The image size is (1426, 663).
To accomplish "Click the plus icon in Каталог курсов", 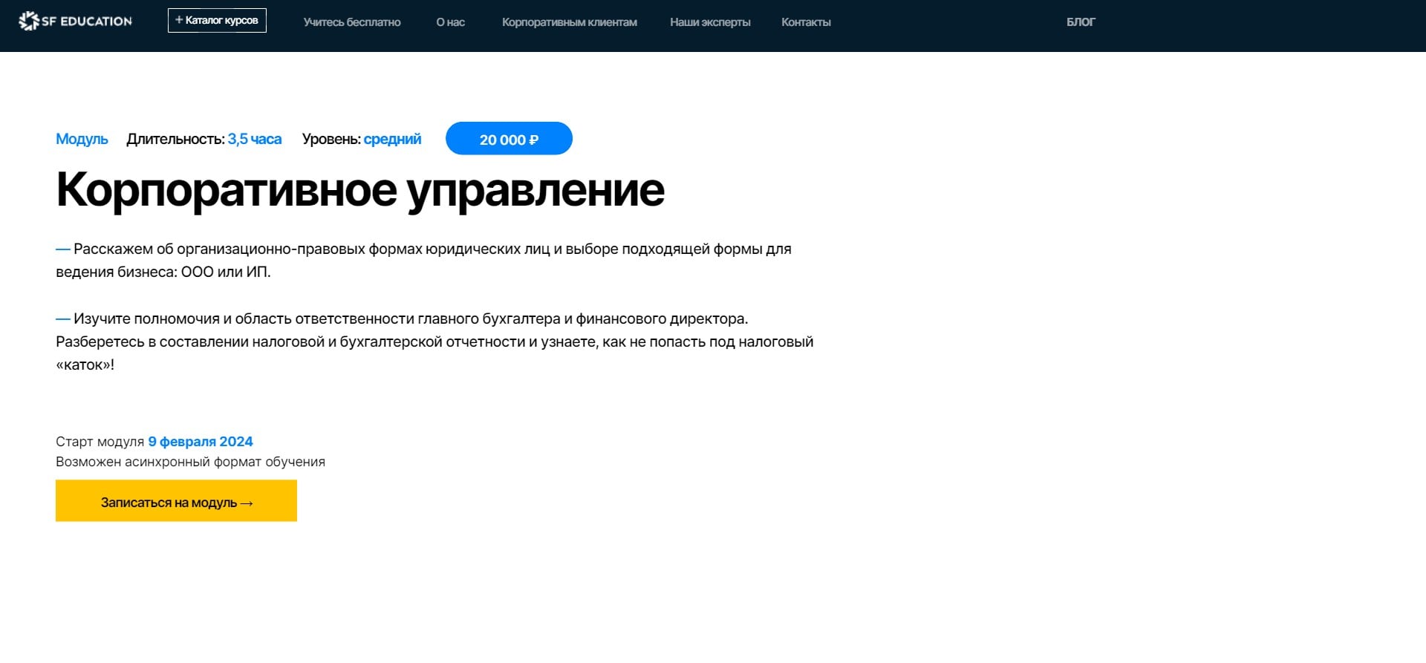I will 179,20.
